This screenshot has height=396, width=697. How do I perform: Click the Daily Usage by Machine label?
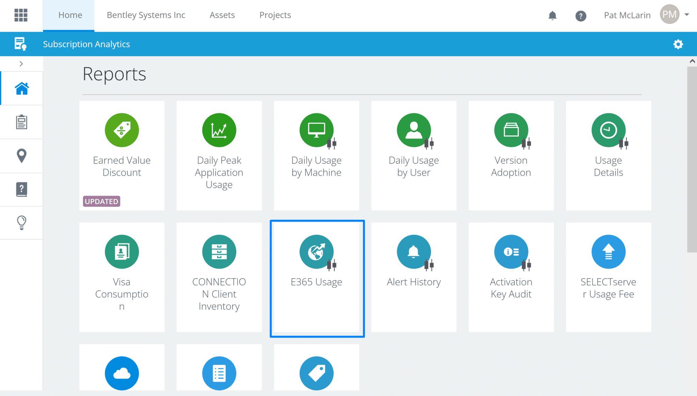click(317, 166)
